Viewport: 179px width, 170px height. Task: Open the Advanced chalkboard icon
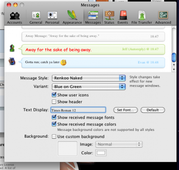pos(163,17)
